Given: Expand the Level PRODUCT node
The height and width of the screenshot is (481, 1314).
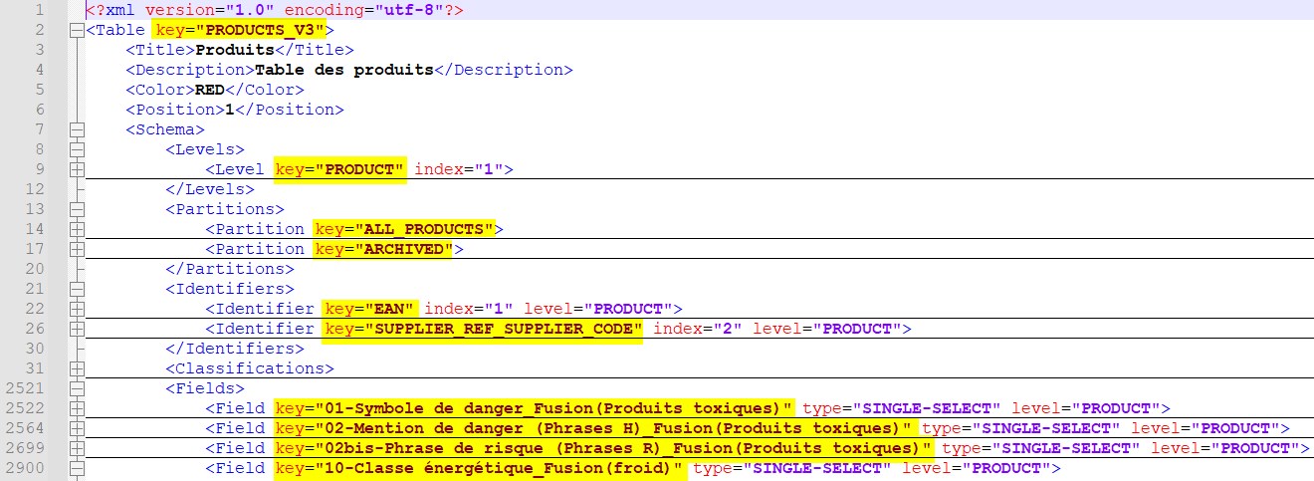Looking at the screenshot, I should [x=77, y=169].
